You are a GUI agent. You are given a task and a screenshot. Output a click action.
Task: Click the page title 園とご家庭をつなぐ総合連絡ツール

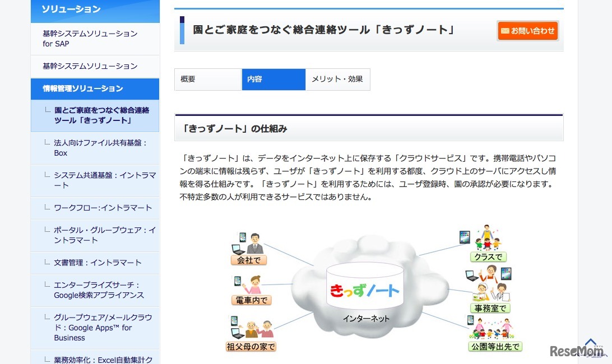pos(323,30)
